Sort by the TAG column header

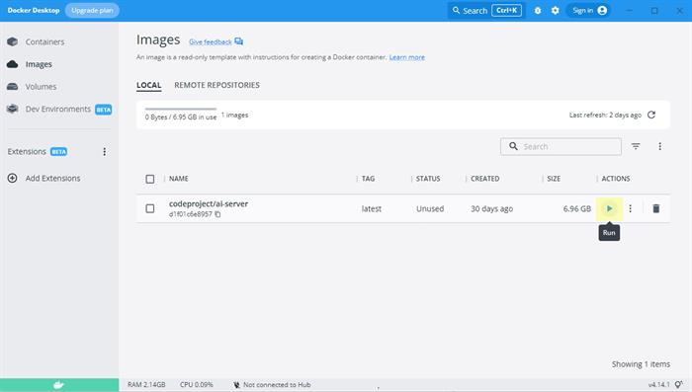368,179
